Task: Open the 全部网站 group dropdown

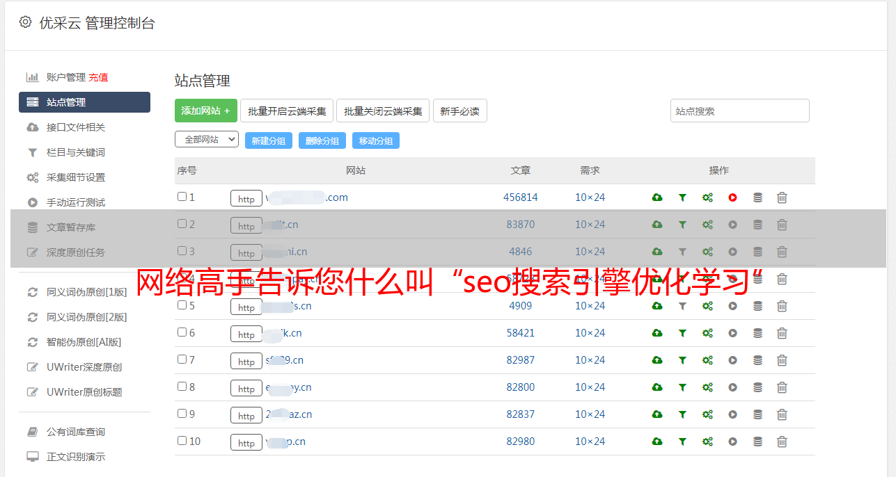Action: point(207,139)
